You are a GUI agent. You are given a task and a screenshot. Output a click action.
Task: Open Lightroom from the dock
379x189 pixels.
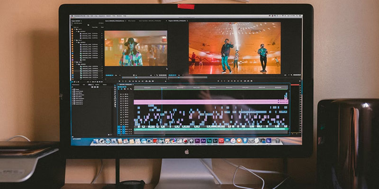pos(215,140)
